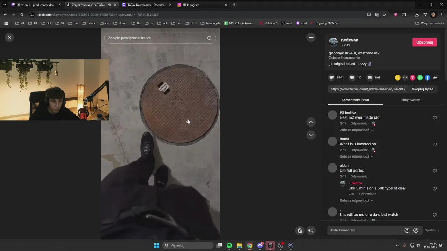Click Zobacz tłumaczenie link

click(x=344, y=58)
